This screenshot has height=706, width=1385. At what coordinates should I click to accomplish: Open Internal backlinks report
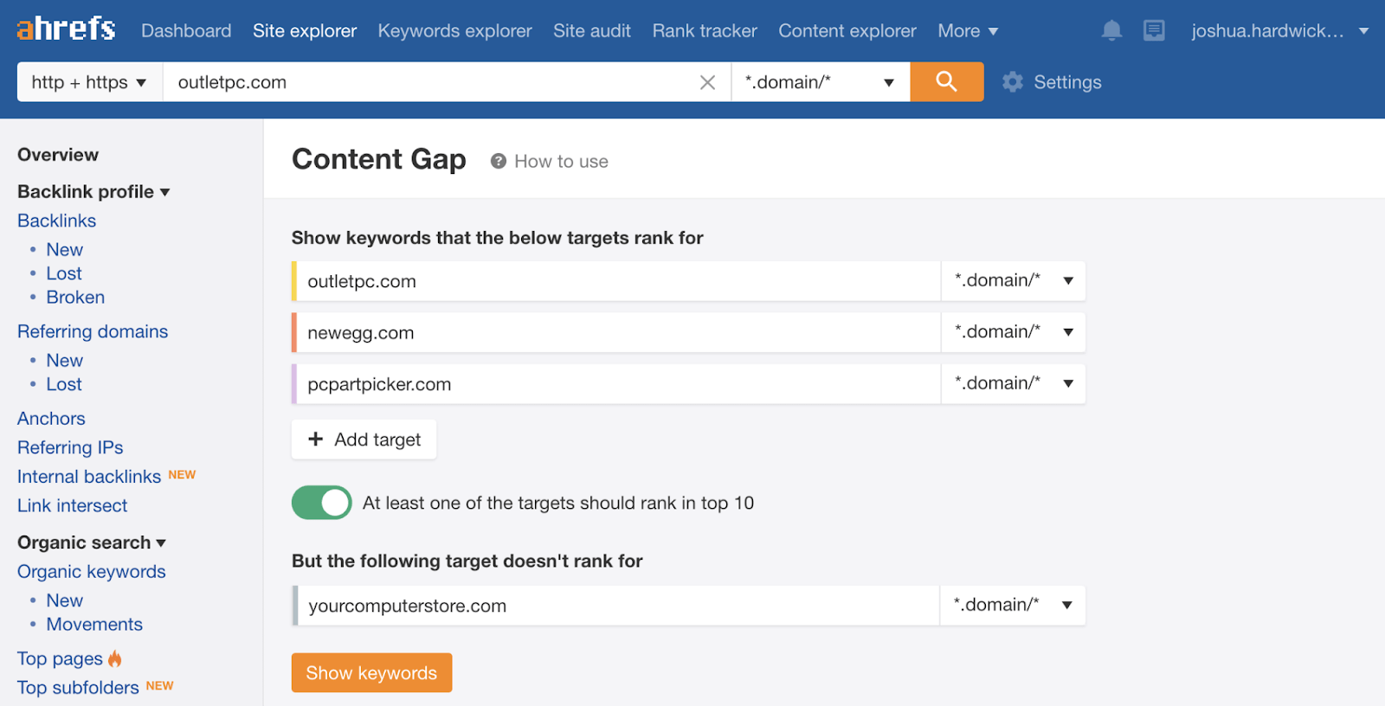pyautogui.click(x=89, y=477)
